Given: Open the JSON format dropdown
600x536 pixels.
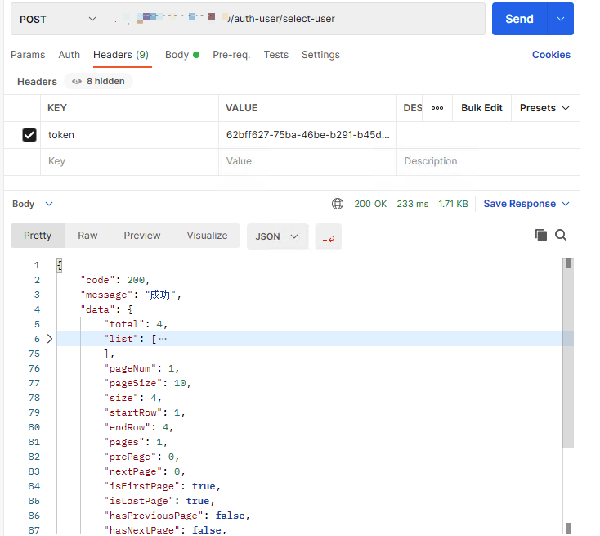Looking at the screenshot, I should tap(277, 236).
